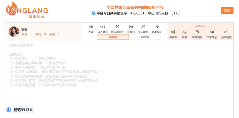Image resolution: width=239 pixels, height=118 pixels.
Task: Select the 连读 icon
Action: [x=91, y=27]
